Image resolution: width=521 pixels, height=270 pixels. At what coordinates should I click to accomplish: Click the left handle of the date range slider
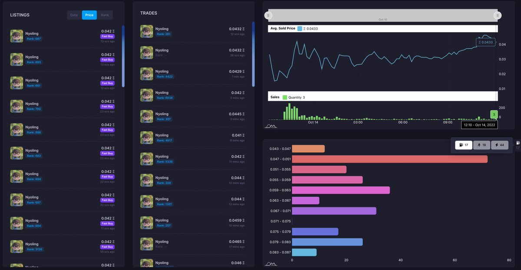(268, 15)
